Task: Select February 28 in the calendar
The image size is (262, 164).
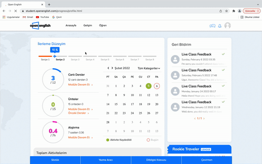Action: 108,122
